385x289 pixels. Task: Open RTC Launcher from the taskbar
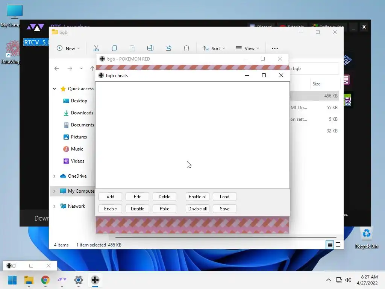(62, 280)
